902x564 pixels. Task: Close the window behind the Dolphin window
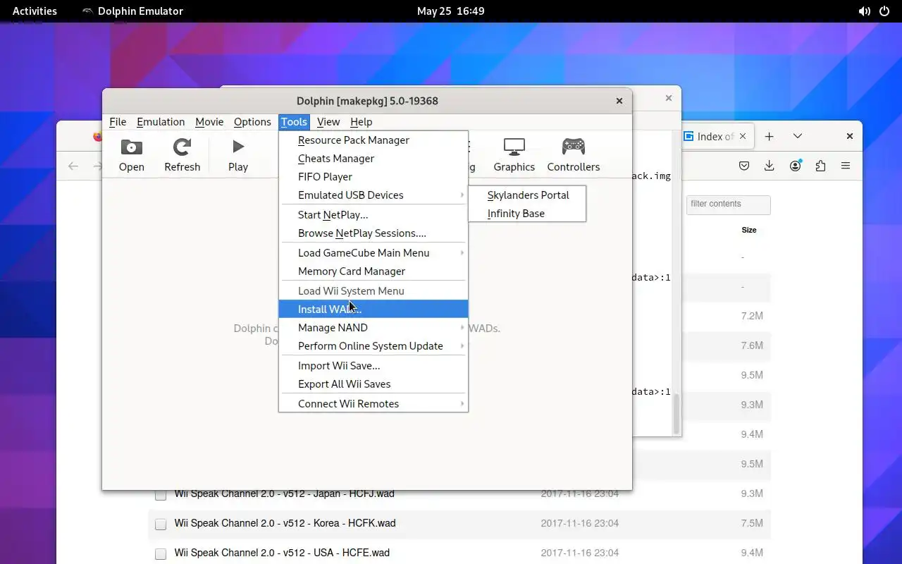(x=669, y=98)
